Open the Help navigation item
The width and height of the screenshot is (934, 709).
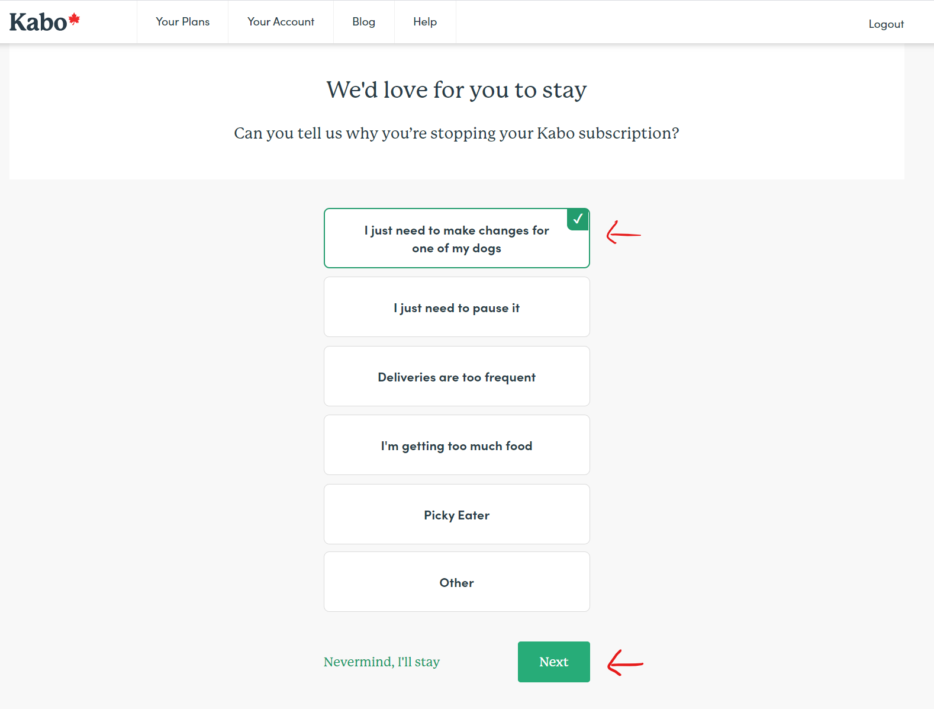[x=425, y=22]
